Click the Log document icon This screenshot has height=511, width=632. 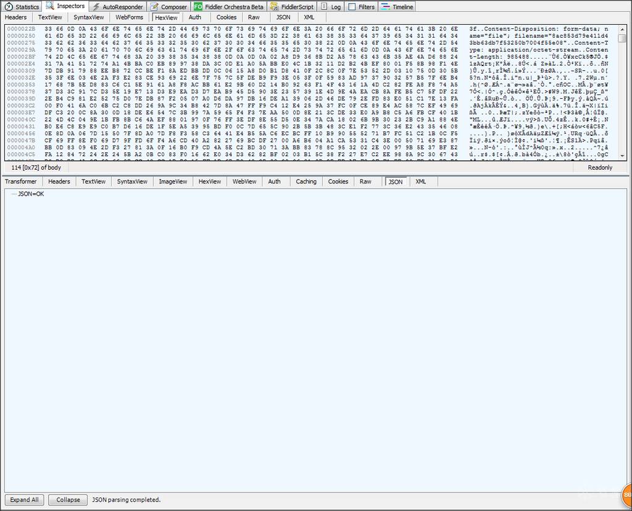coord(324,6)
